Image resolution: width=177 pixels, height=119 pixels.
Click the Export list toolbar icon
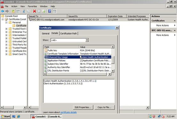pos(43,11)
